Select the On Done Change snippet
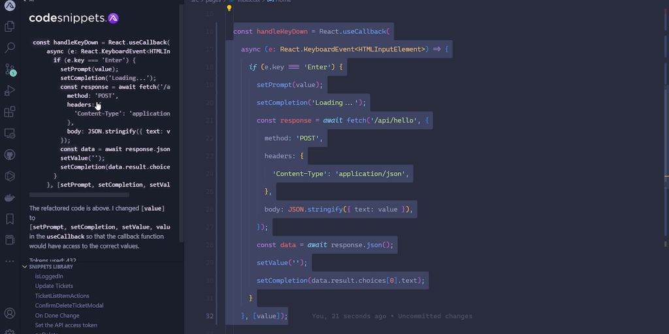The width and height of the screenshot is (669, 334). coord(57,315)
